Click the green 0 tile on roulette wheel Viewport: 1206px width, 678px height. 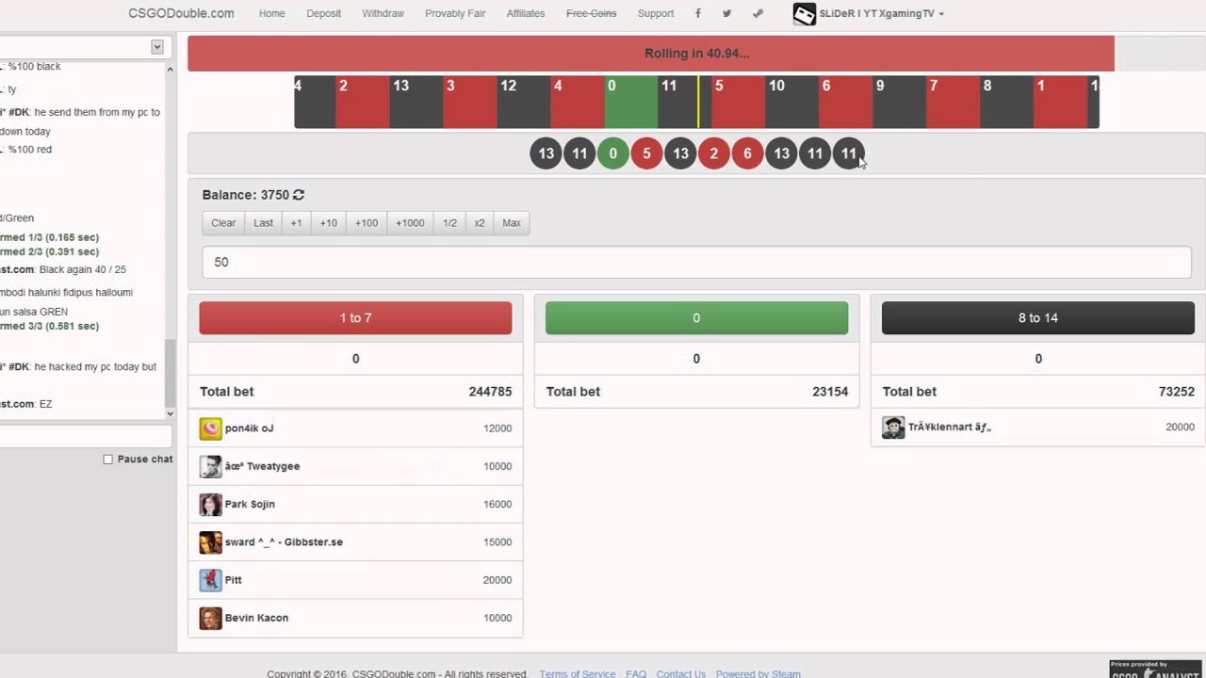coord(630,102)
